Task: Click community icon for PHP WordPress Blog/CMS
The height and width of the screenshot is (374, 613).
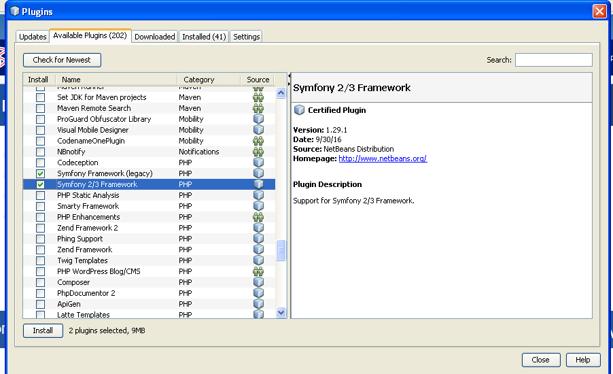Action: [x=258, y=271]
